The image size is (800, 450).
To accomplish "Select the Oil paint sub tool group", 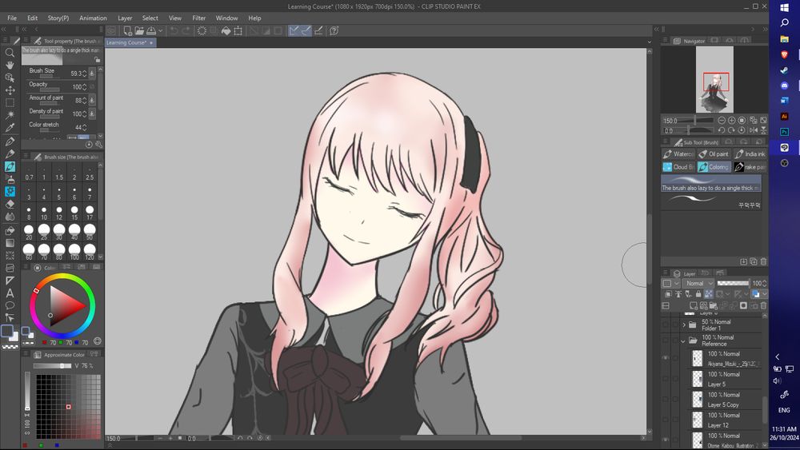I will tap(714, 154).
